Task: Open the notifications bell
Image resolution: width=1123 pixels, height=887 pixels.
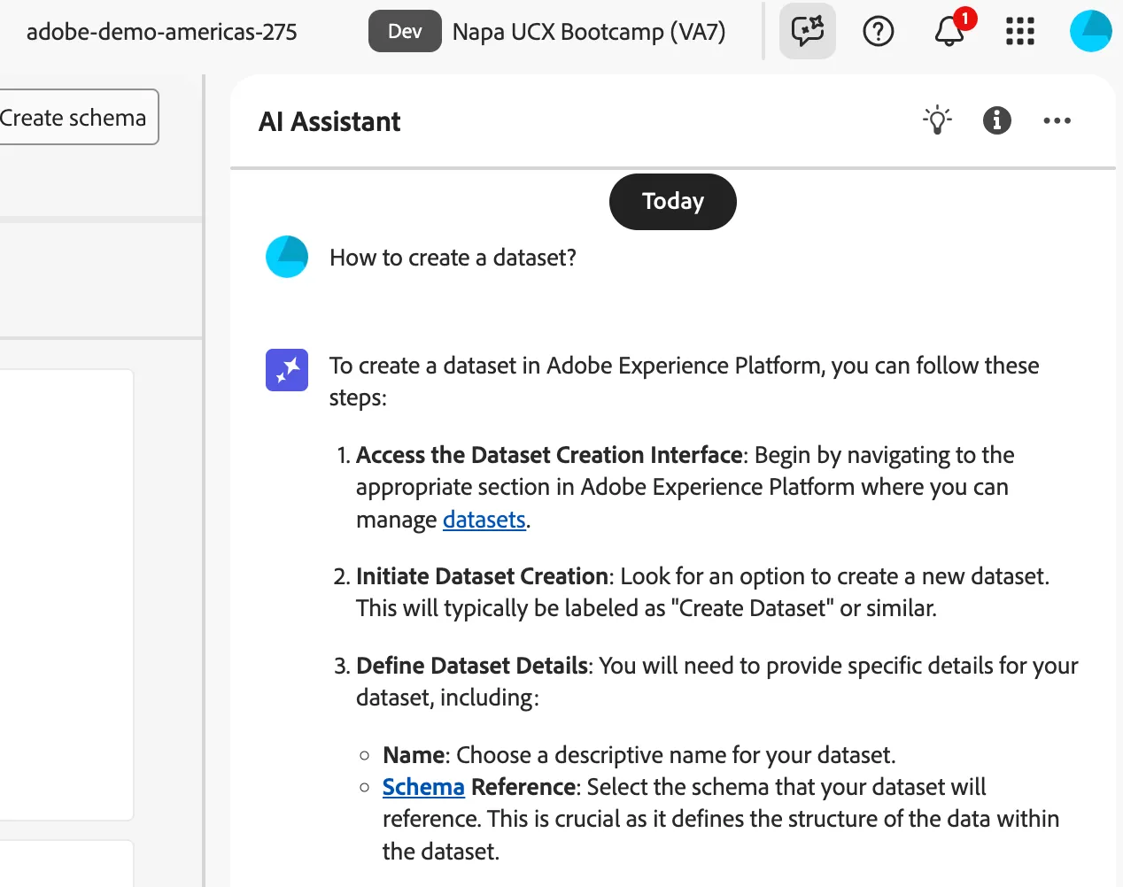Action: [949, 32]
